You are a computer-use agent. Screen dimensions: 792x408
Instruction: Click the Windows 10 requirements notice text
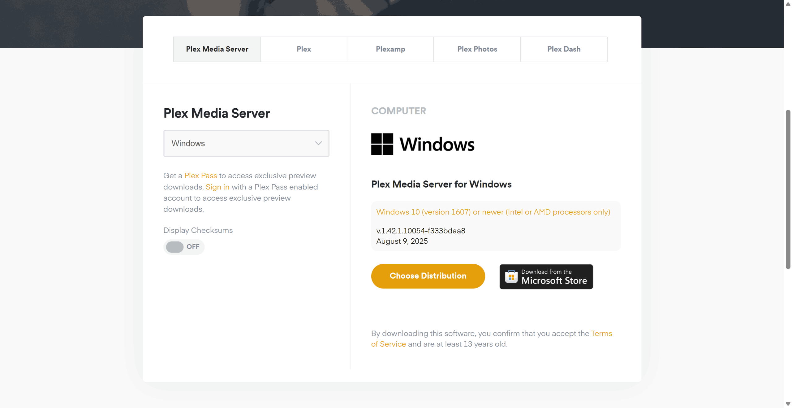point(493,212)
